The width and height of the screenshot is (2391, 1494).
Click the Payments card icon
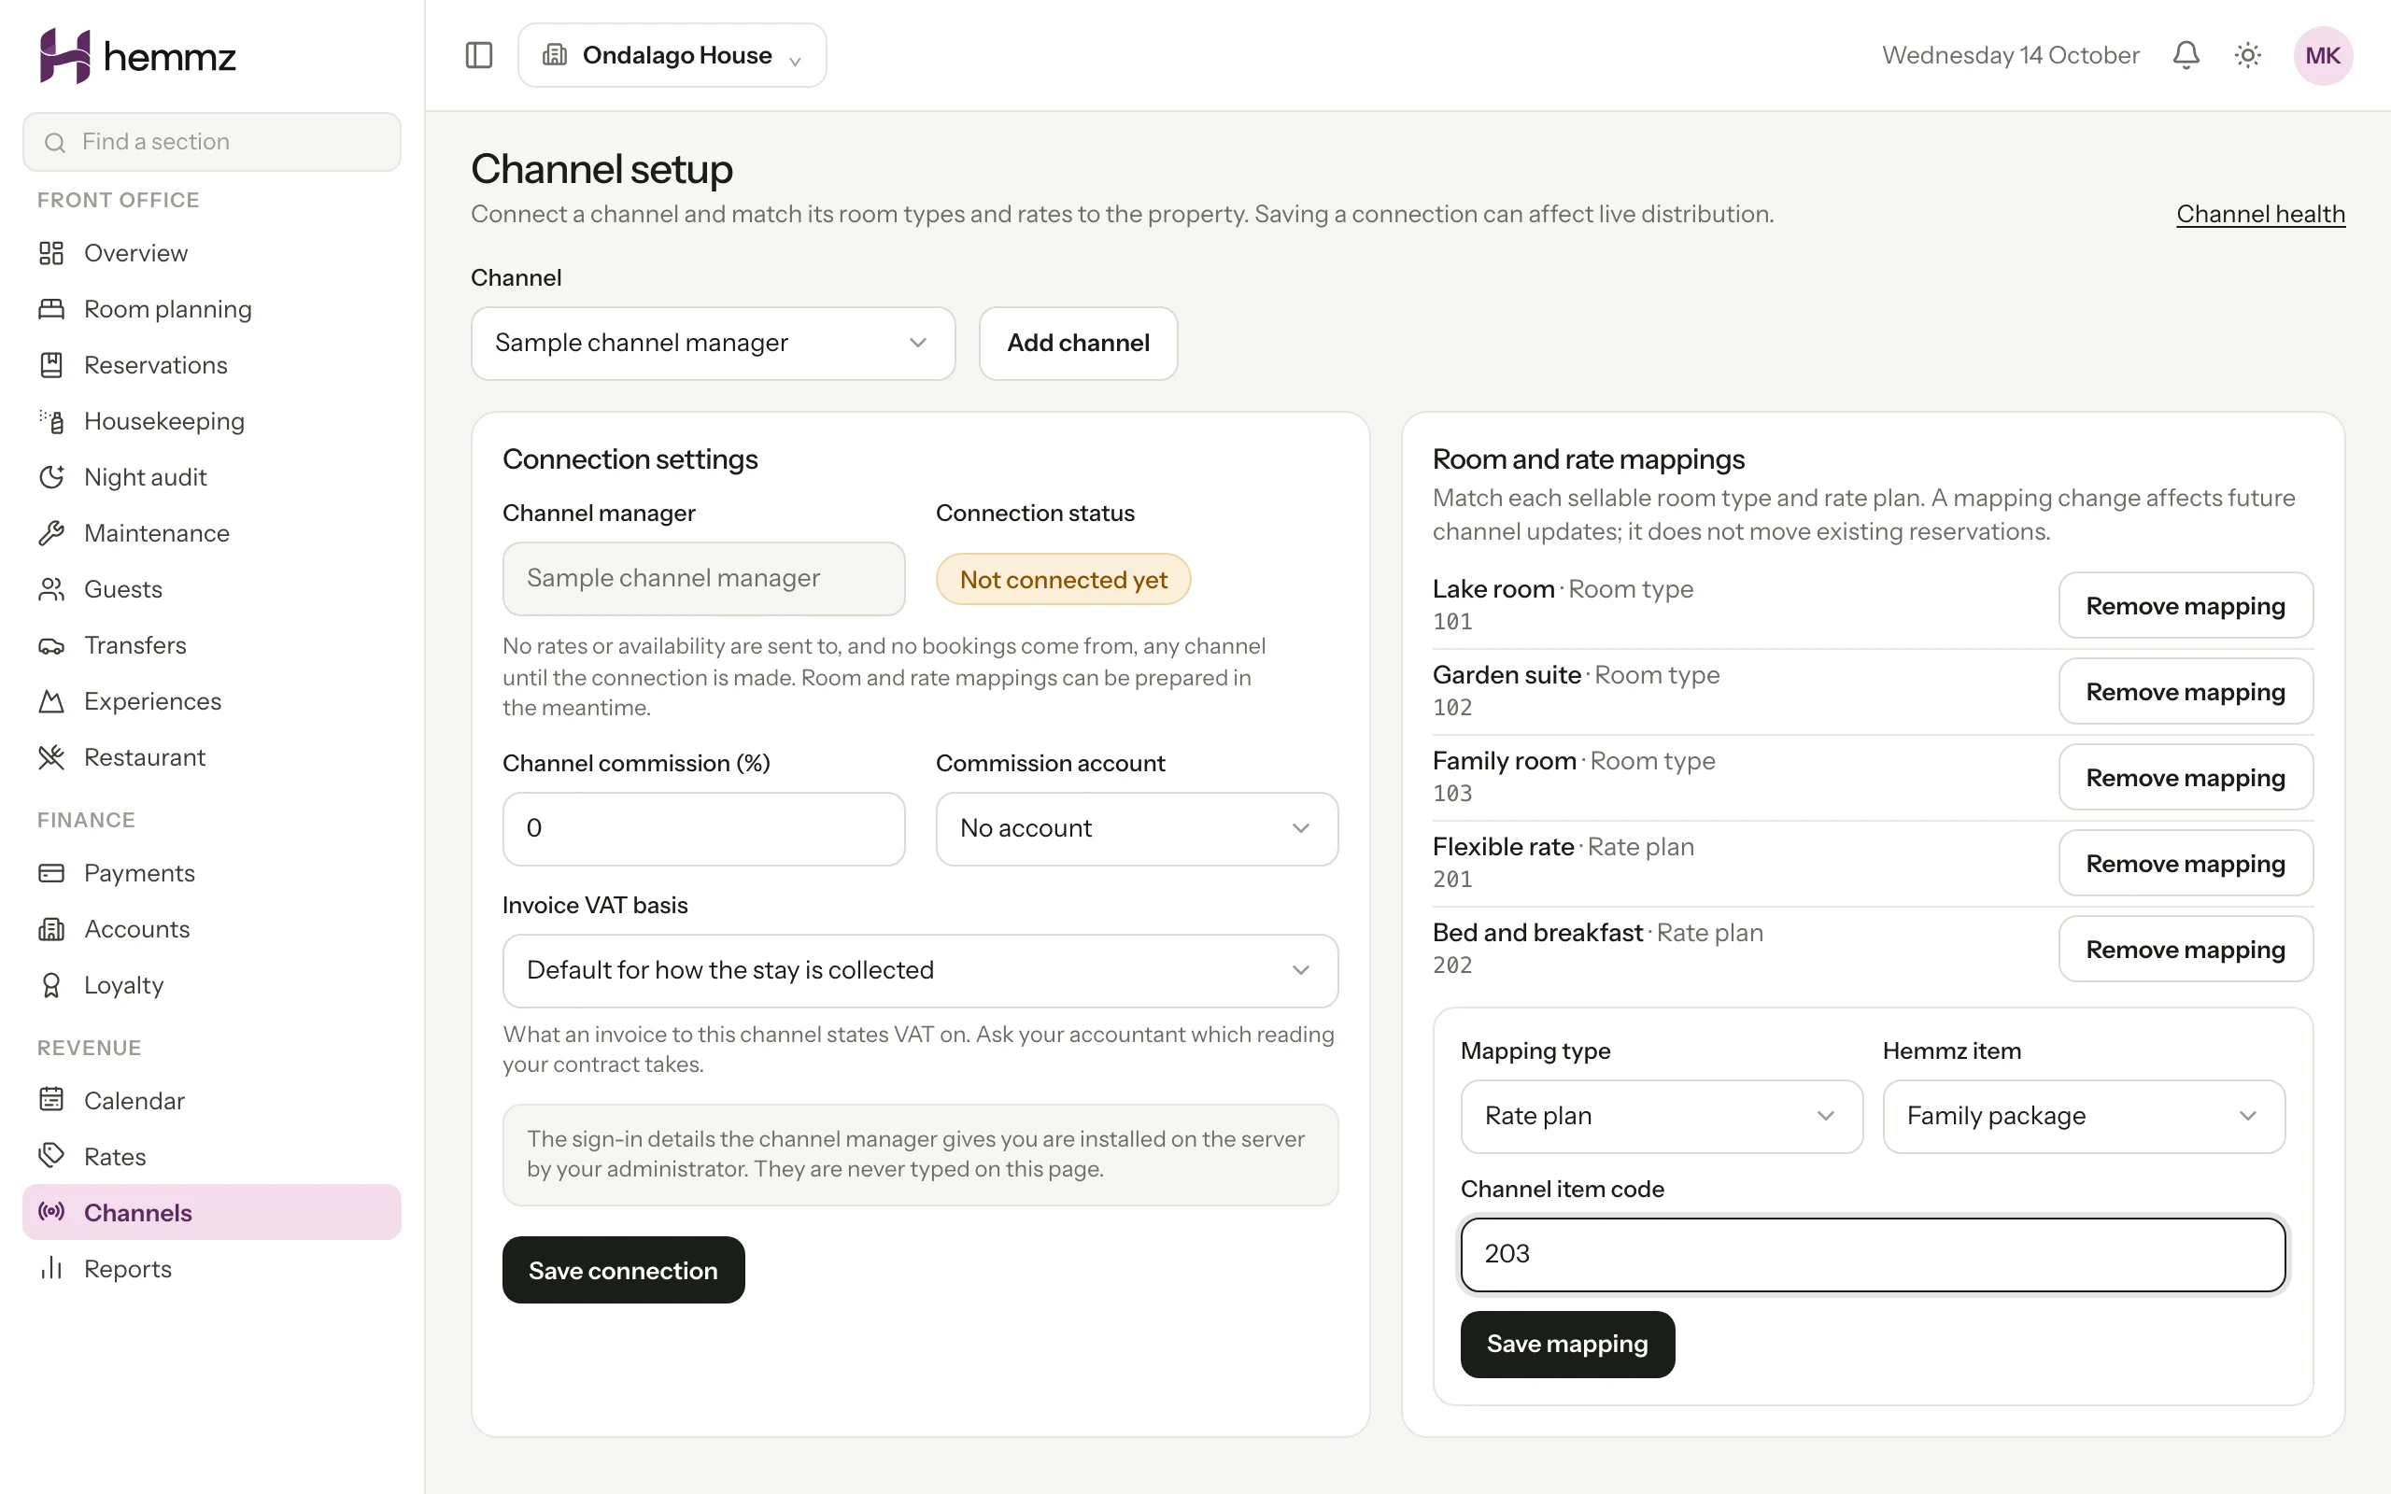point(51,873)
